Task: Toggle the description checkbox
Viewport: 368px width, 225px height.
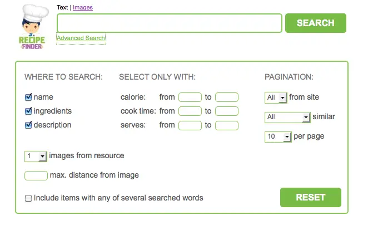Action: [28, 125]
